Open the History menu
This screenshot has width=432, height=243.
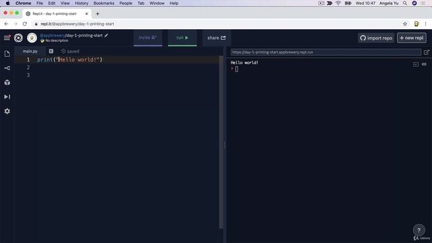click(x=82, y=3)
